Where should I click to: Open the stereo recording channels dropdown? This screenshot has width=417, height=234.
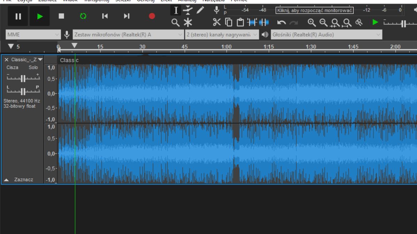pos(222,35)
